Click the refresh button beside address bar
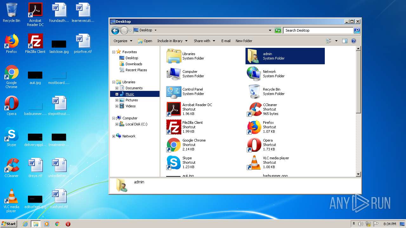Screen dimensions: 406x228 278,30
